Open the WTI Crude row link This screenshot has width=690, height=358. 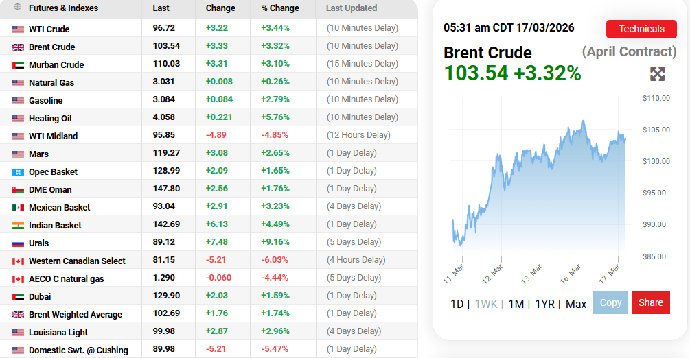click(49, 29)
